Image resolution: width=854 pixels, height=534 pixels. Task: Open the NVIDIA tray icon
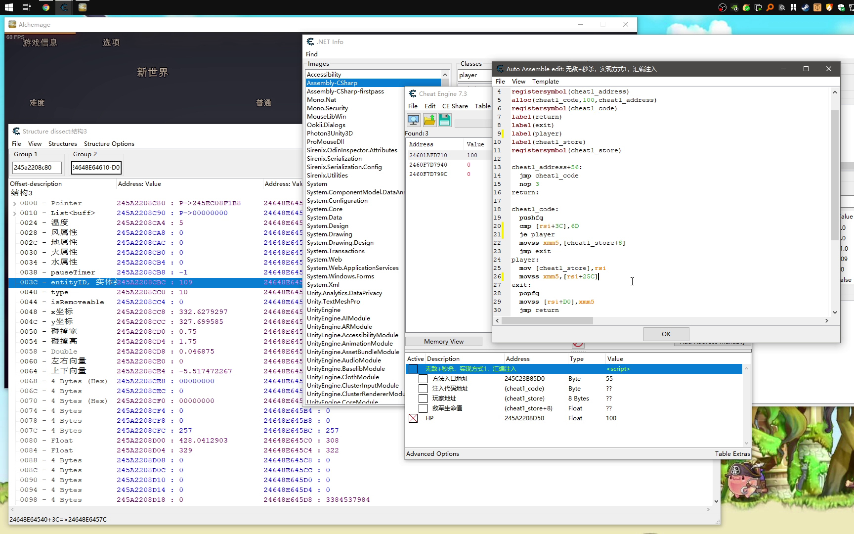coord(734,7)
